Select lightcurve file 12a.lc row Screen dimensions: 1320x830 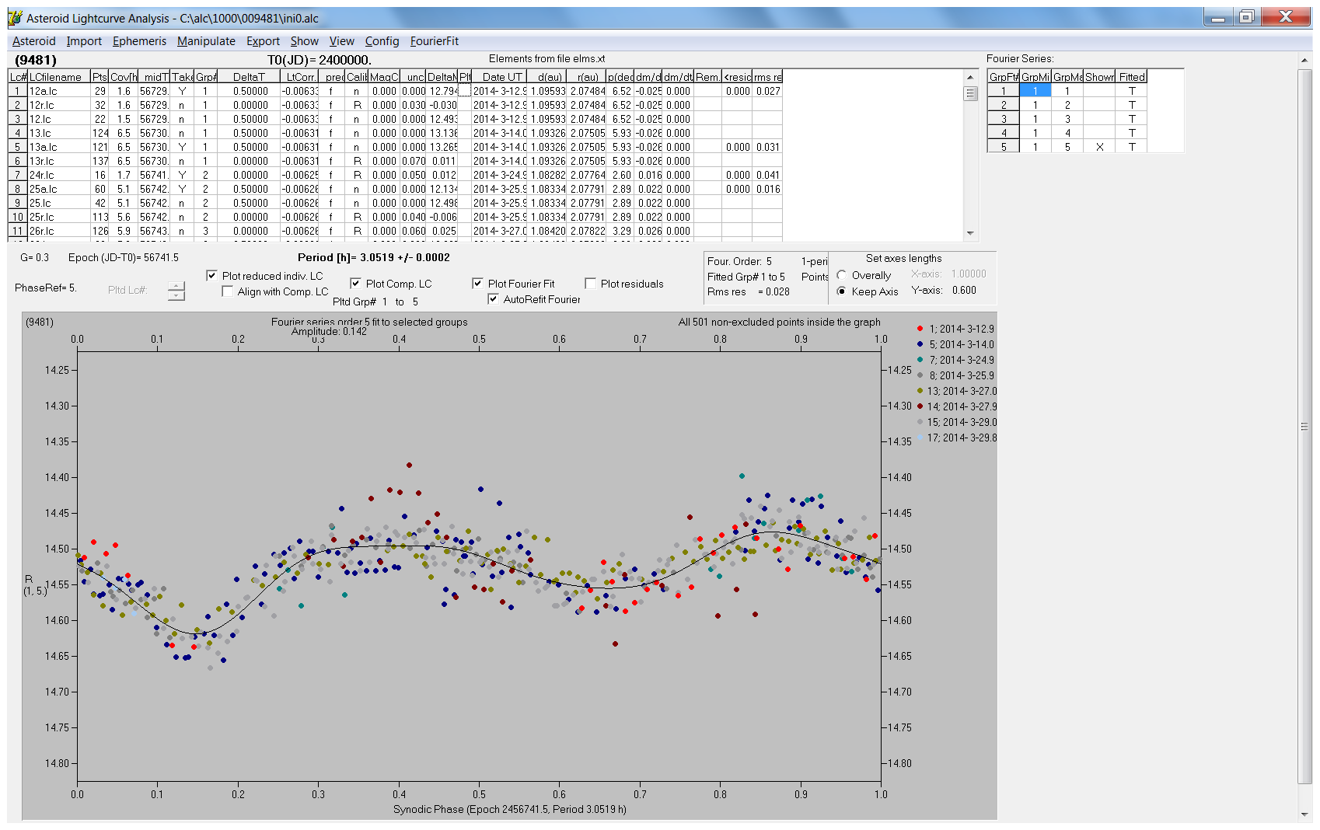pos(395,91)
